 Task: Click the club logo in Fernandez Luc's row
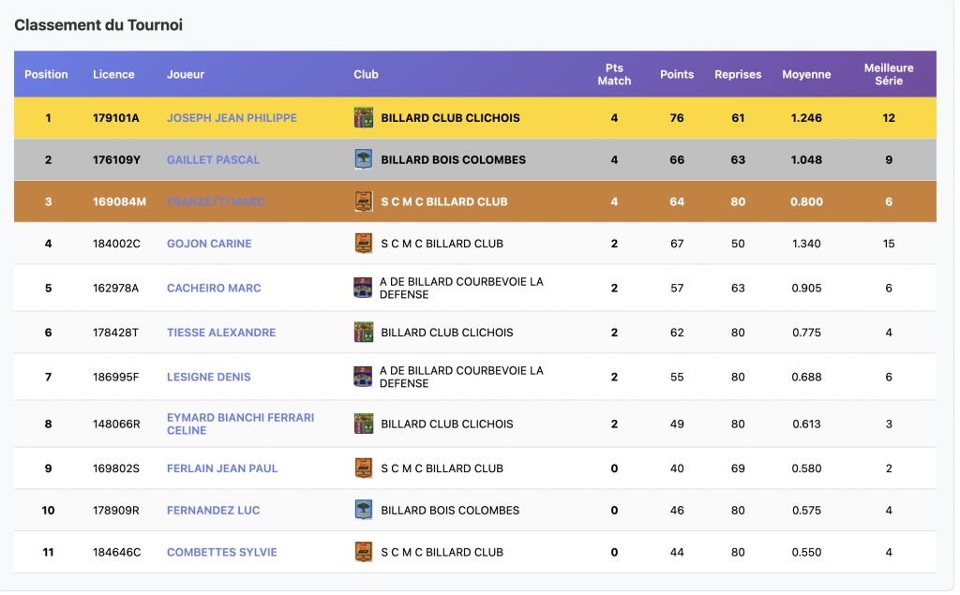pyautogui.click(x=363, y=511)
